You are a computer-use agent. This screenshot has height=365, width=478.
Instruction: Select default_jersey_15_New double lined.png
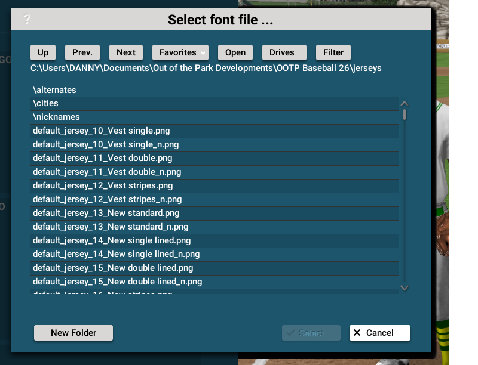pyautogui.click(x=113, y=268)
